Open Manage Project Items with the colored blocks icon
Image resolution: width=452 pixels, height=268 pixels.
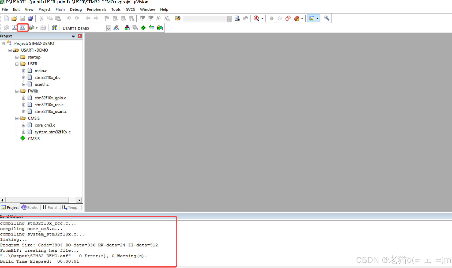[x=127, y=28]
